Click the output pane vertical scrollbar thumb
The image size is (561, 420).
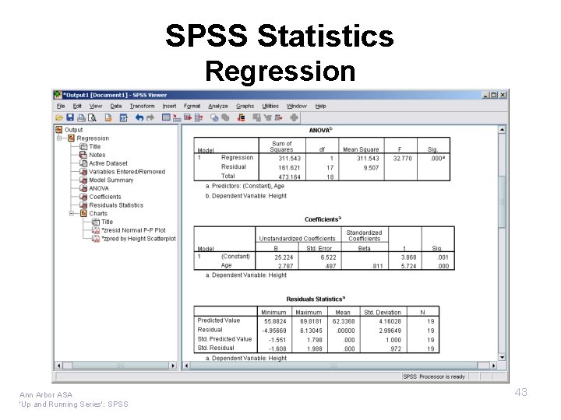tap(502, 201)
